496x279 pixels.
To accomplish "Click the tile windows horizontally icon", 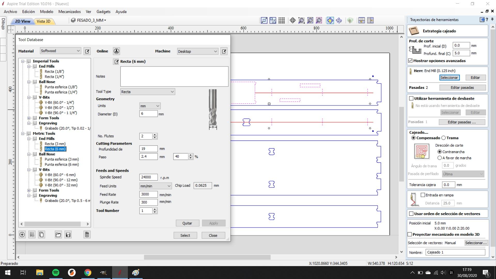I will pos(362,20).
